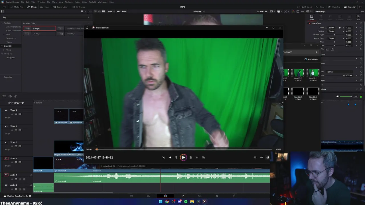Collapse the Resolve FX Key group
Image resolution: width=365 pixels, height=205 pixels.
pyautogui.click(x=89, y=23)
